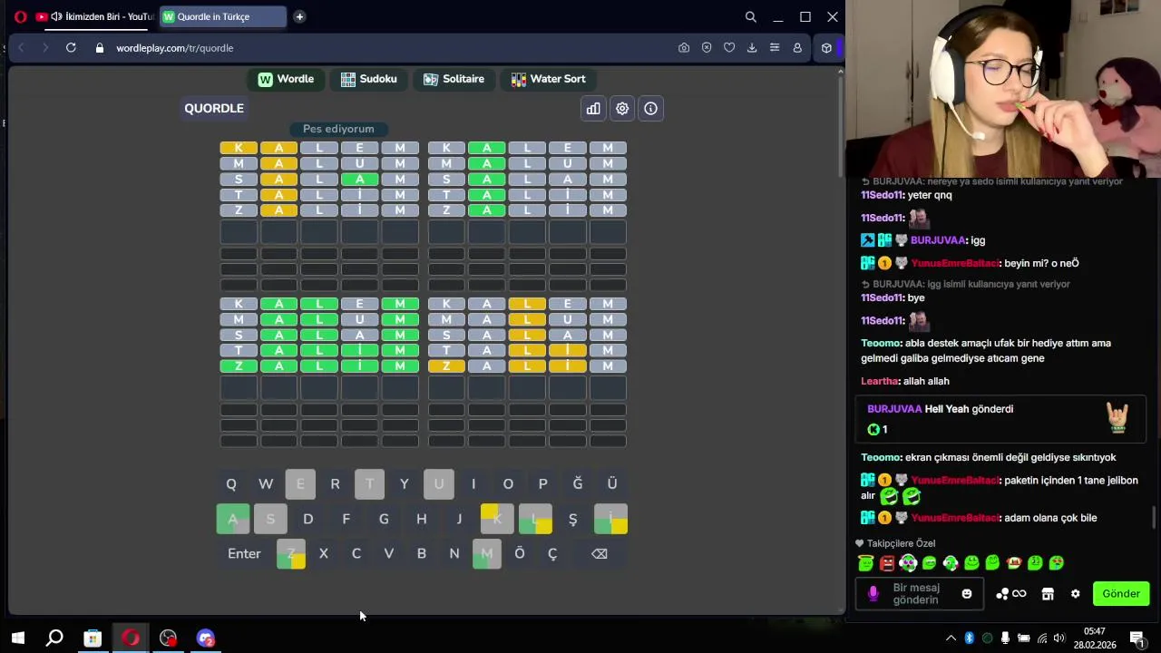Open Windows taskbar search
The image size is (1161, 653).
pos(54,638)
